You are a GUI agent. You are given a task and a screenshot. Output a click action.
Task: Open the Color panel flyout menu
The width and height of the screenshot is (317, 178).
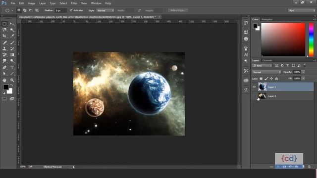(x=315, y=19)
